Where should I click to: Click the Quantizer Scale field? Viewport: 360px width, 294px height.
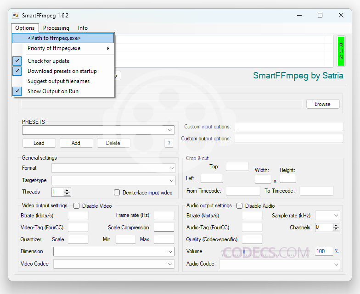pyautogui.click(x=78, y=239)
